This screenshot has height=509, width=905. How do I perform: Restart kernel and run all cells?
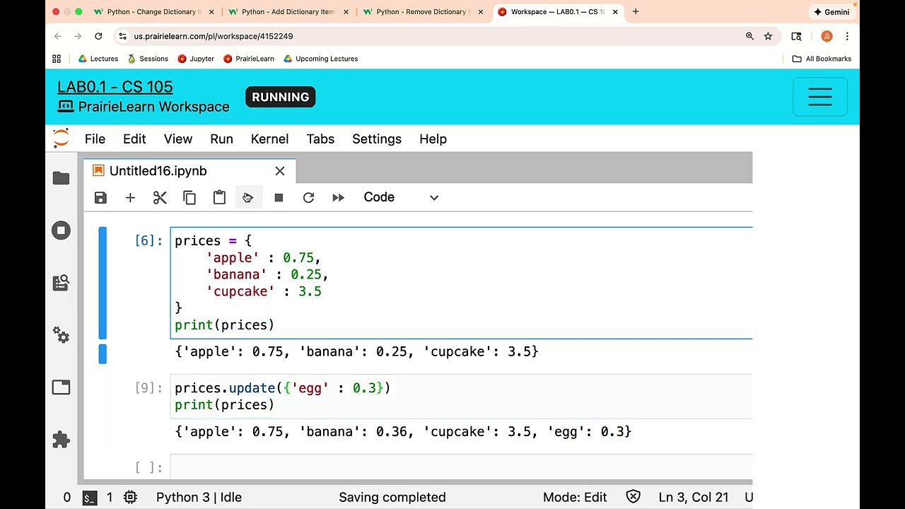(x=338, y=198)
